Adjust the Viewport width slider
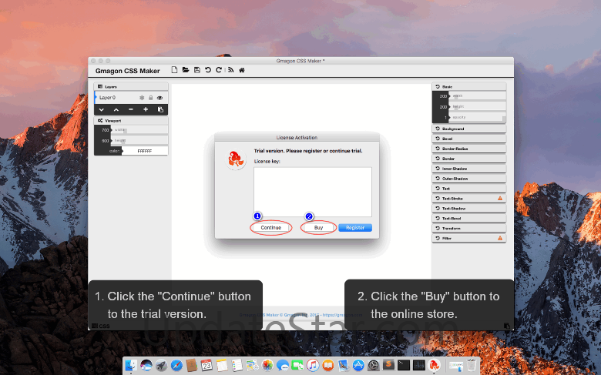 tap(139, 130)
